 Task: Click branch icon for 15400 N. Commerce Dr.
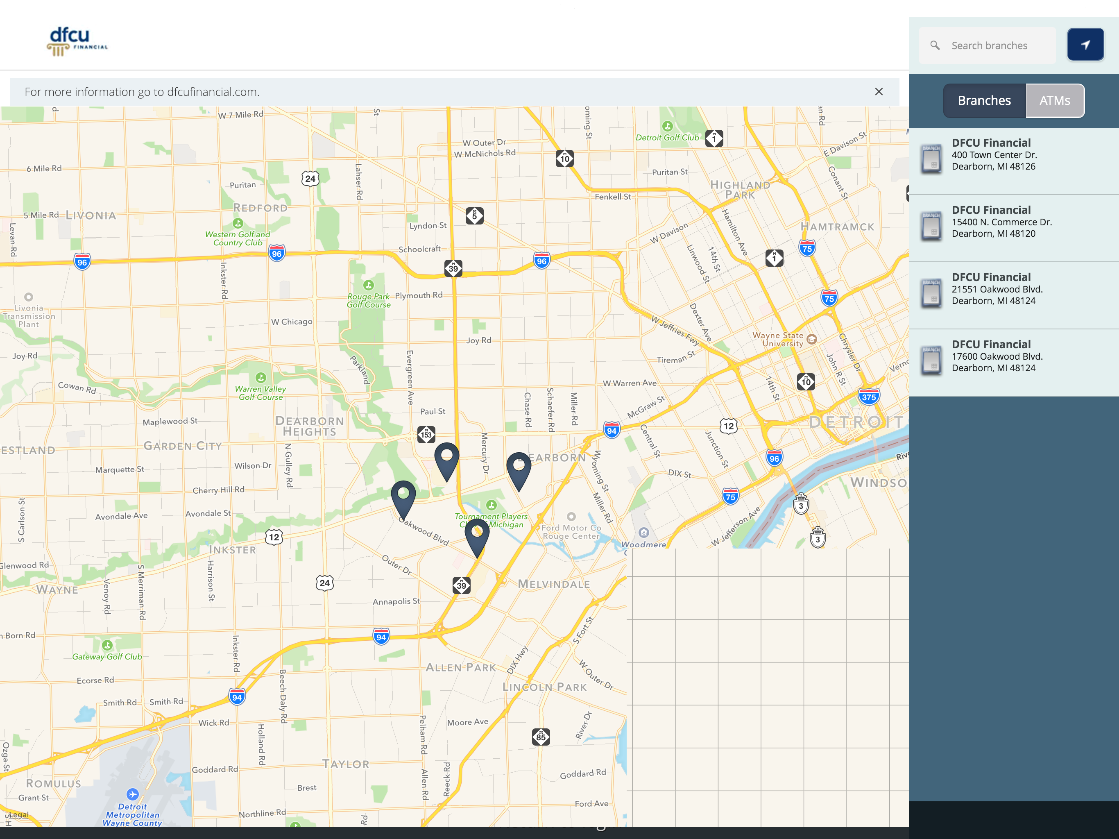(x=931, y=226)
